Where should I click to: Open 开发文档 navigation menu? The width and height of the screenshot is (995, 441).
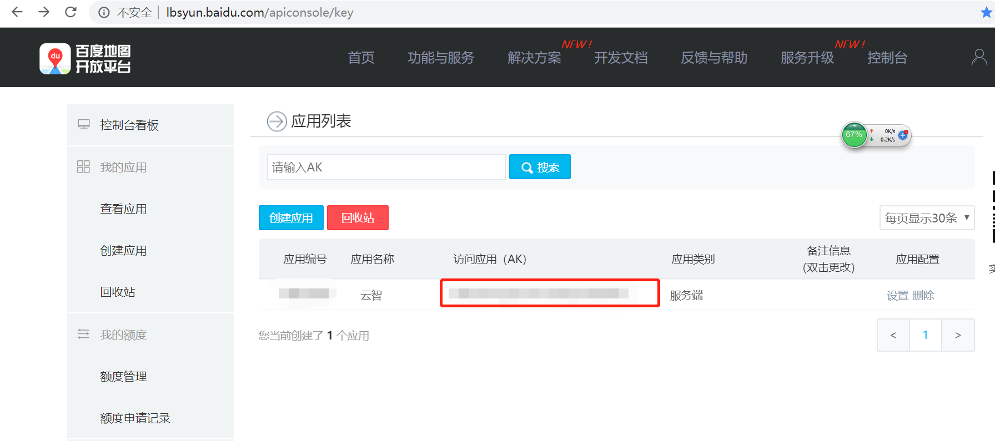[621, 58]
